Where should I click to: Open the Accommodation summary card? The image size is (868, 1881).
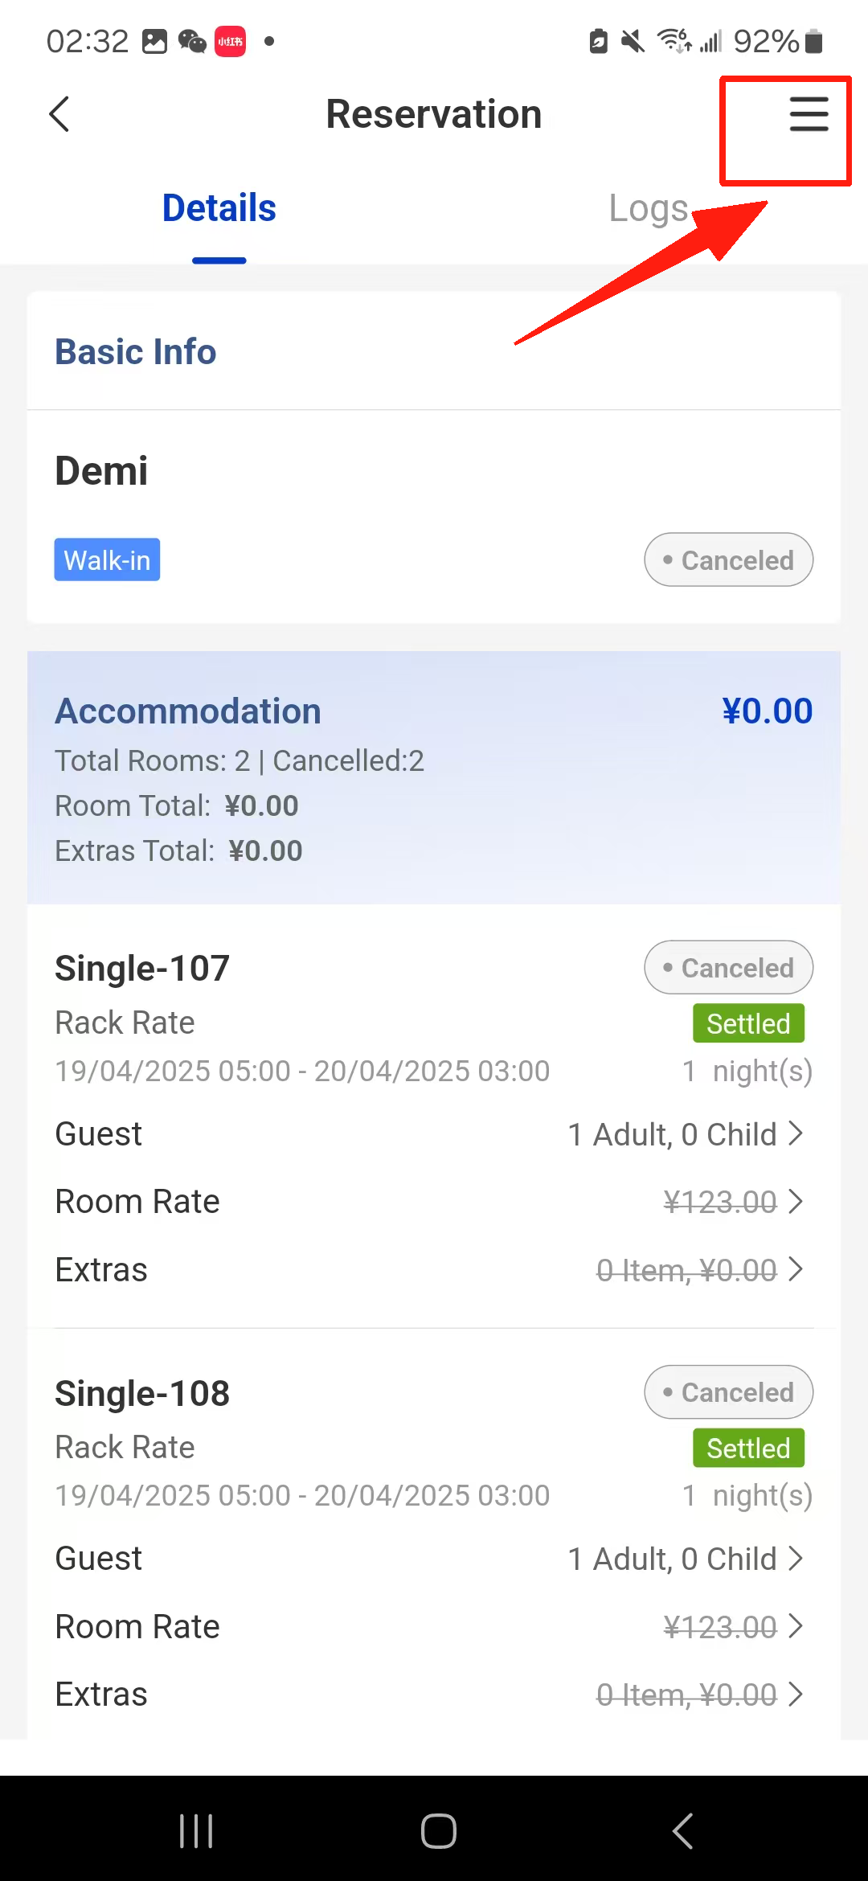[x=434, y=778]
